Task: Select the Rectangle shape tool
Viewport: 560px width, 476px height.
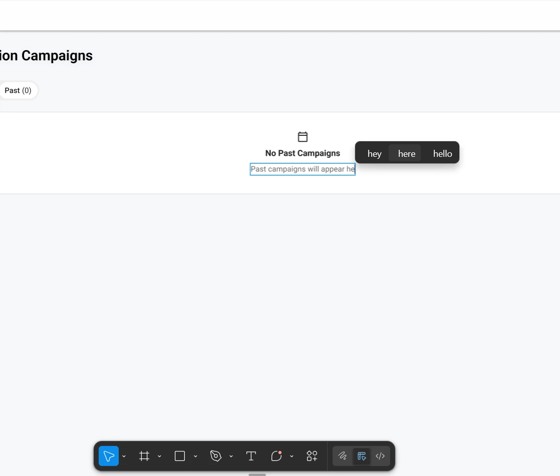Action: click(x=180, y=456)
